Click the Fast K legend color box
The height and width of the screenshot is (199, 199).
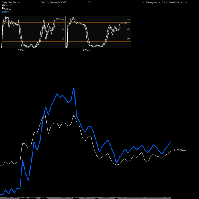click(2, 8)
